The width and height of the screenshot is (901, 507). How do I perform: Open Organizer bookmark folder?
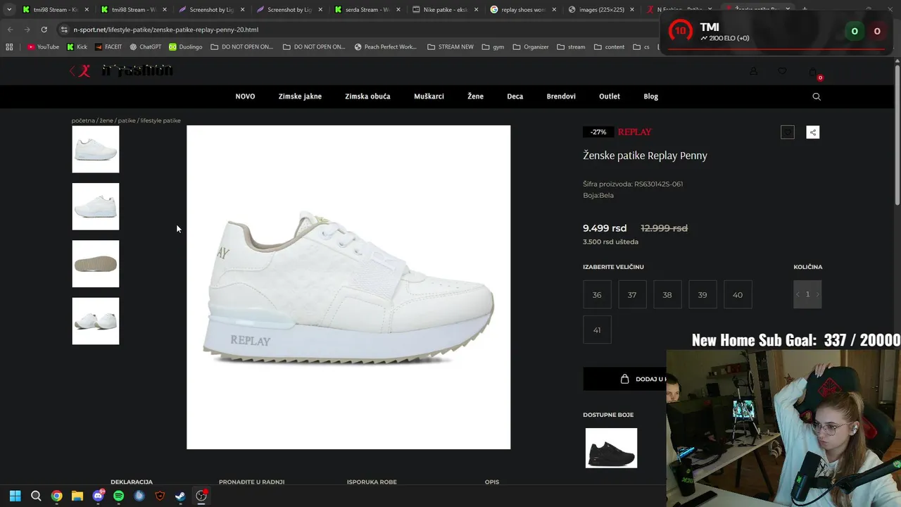[531, 47]
